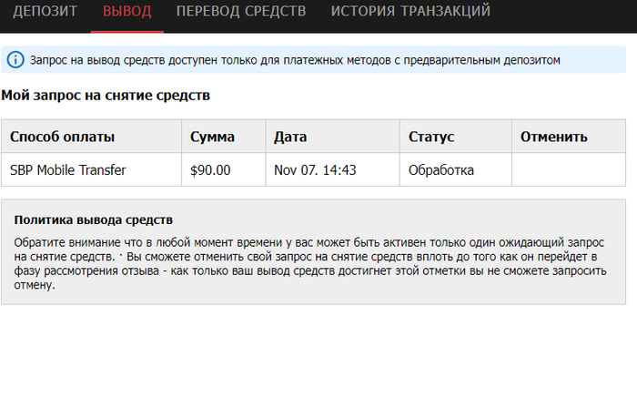Click the blue info icon in notice
The height and width of the screenshot is (408, 637).
[15, 60]
